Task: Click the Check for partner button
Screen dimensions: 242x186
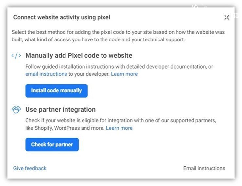Action: pyautogui.click(x=52, y=145)
